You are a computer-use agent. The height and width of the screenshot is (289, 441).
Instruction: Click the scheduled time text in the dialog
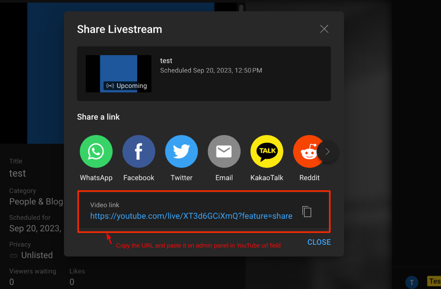[x=211, y=70]
